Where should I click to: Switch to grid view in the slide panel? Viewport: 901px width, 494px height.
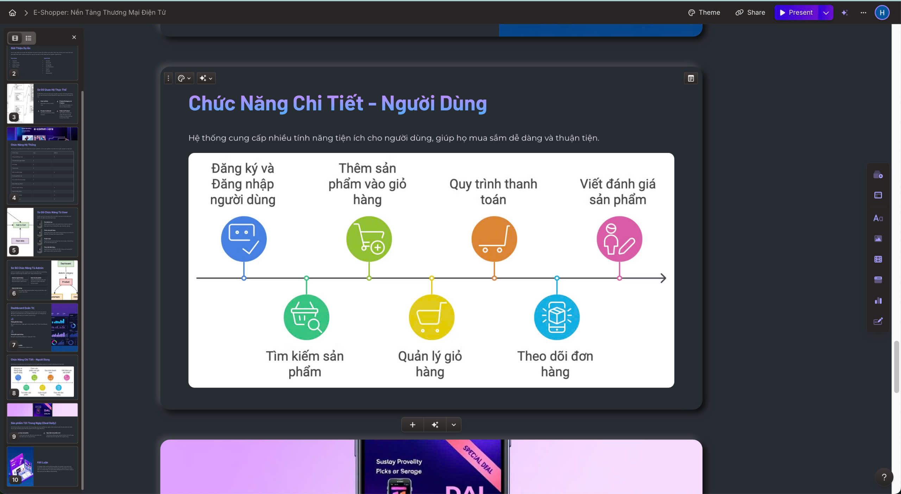(14, 38)
